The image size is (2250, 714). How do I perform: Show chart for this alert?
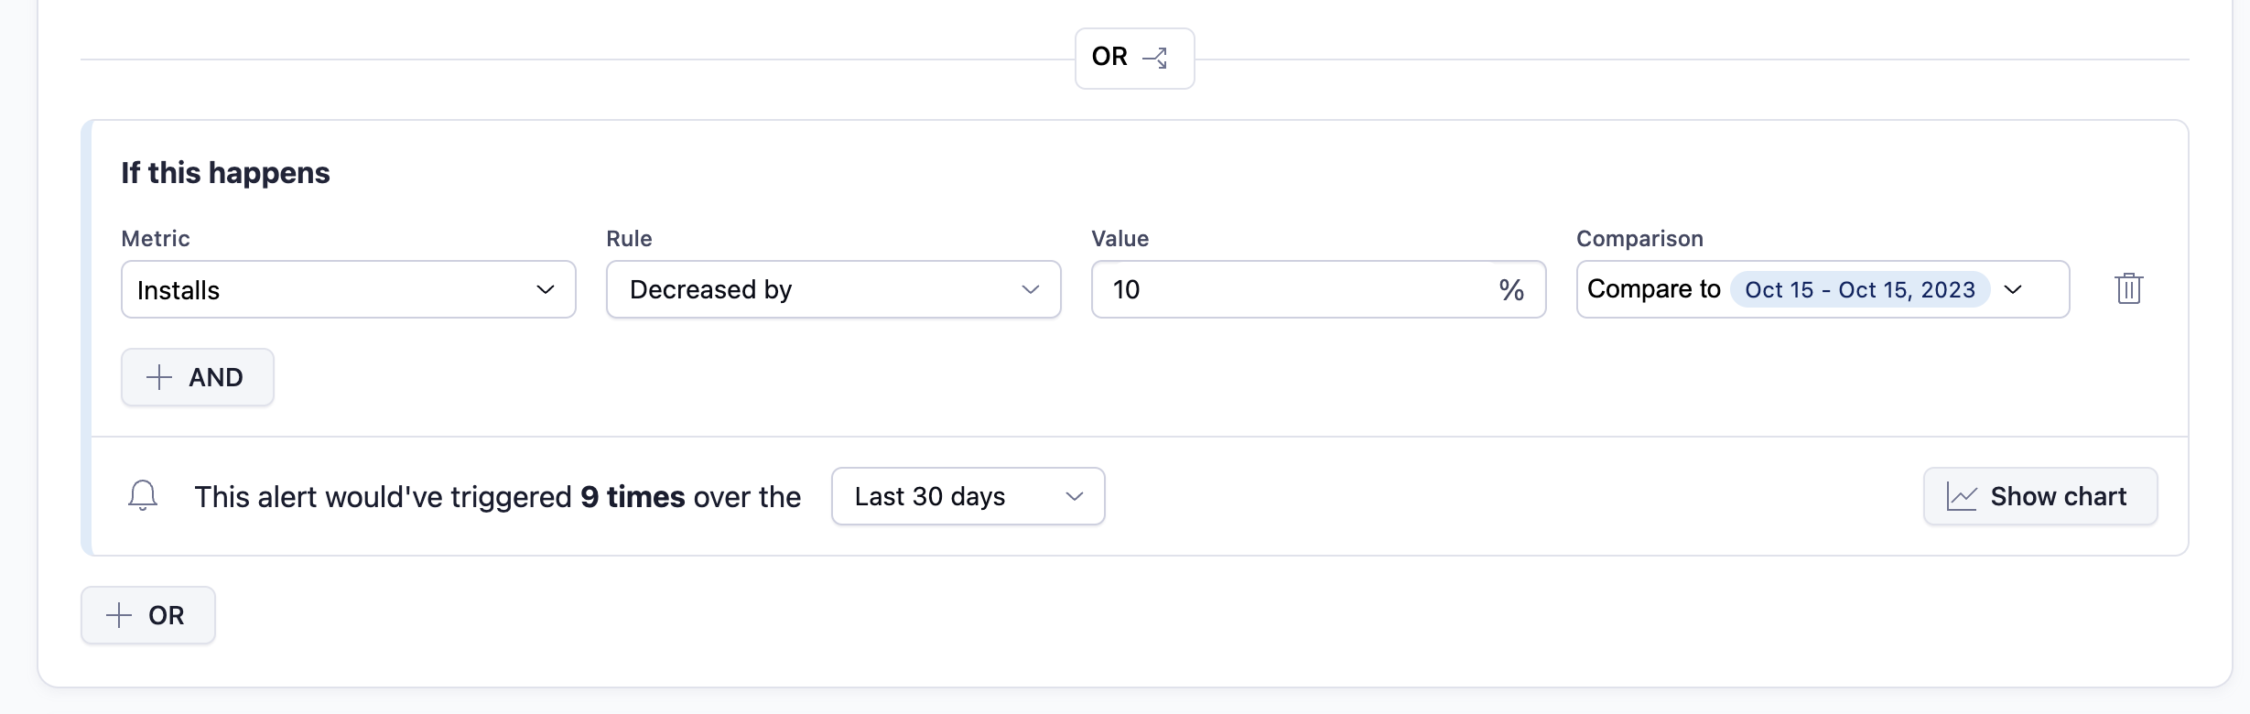click(x=2040, y=496)
